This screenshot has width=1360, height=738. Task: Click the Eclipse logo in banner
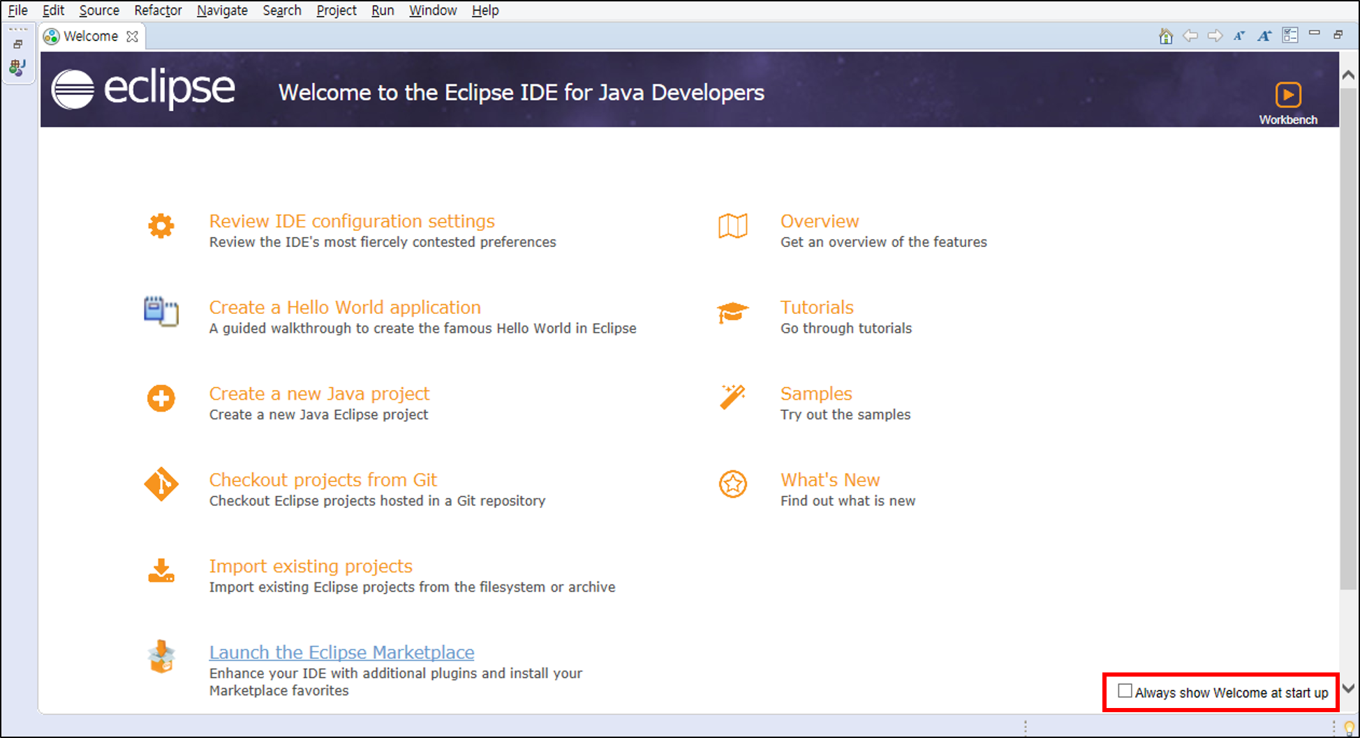[143, 89]
